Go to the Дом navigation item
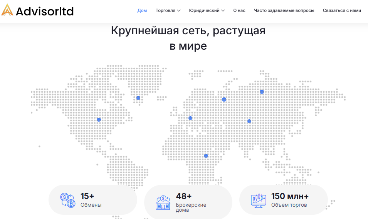Image resolution: width=368 pixels, height=219 pixels. tap(142, 10)
